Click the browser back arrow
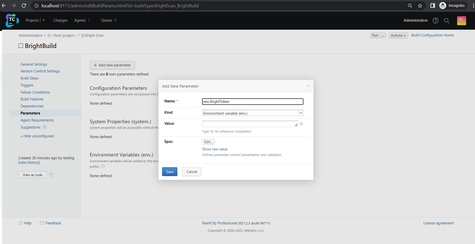Screen dimensions: 475x244 point(4,6)
